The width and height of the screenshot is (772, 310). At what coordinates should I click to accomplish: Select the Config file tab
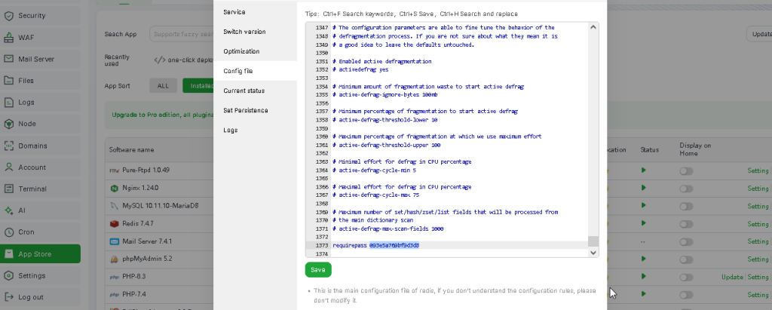tap(255, 71)
